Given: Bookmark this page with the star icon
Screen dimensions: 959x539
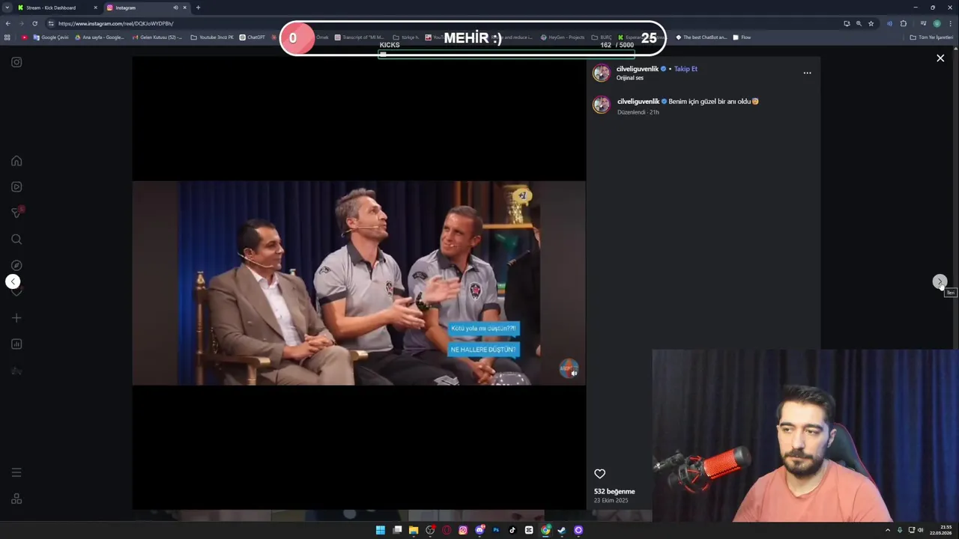Looking at the screenshot, I should (871, 23).
